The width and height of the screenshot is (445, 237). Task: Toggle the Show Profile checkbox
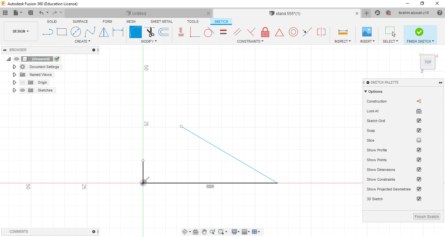point(419,150)
